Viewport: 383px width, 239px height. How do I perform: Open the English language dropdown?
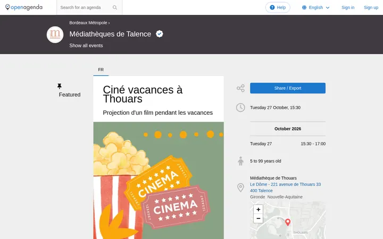tap(315, 7)
